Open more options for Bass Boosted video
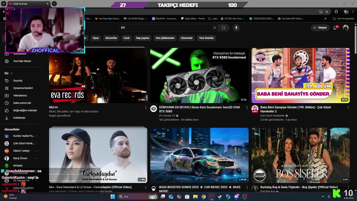The height and width of the screenshot is (201, 357). click(x=247, y=187)
